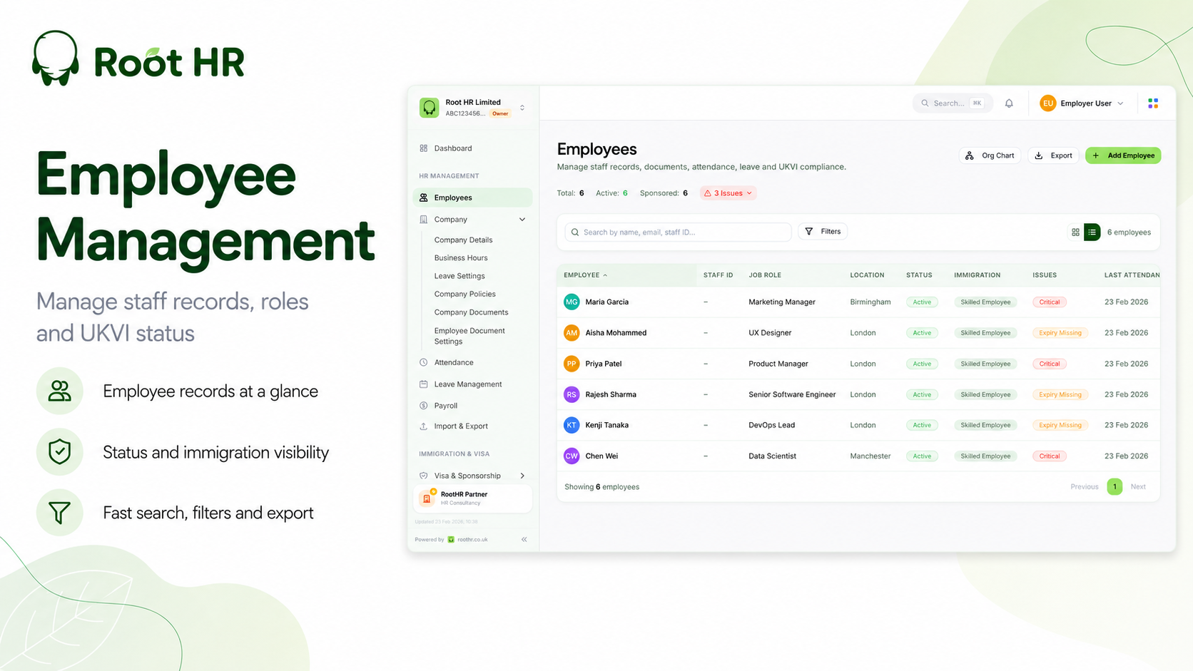1193x671 pixels.
Task: Click the Export button
Action: point(1053,155)
